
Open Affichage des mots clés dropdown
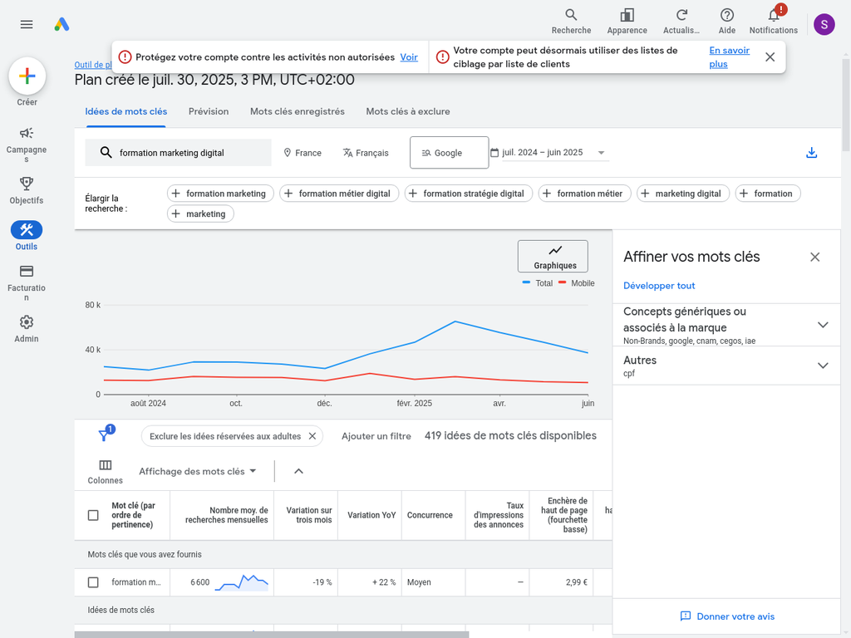pyautogui.click(x=198, y=472)
